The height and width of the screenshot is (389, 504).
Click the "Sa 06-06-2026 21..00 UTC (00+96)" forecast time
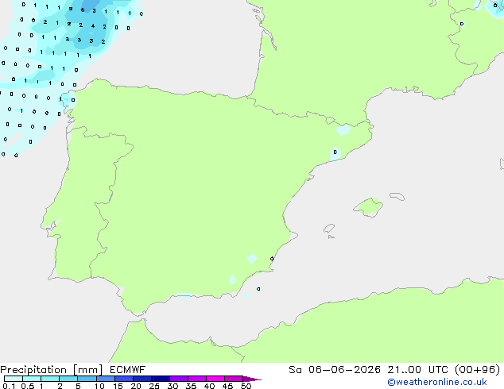[x=394, y=370]
